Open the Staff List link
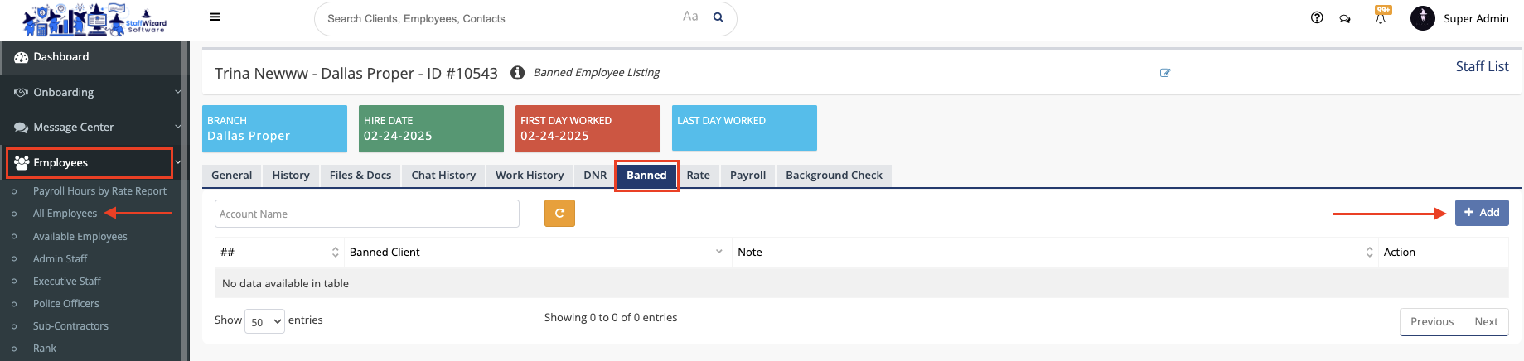 [x=1482, y=66]
